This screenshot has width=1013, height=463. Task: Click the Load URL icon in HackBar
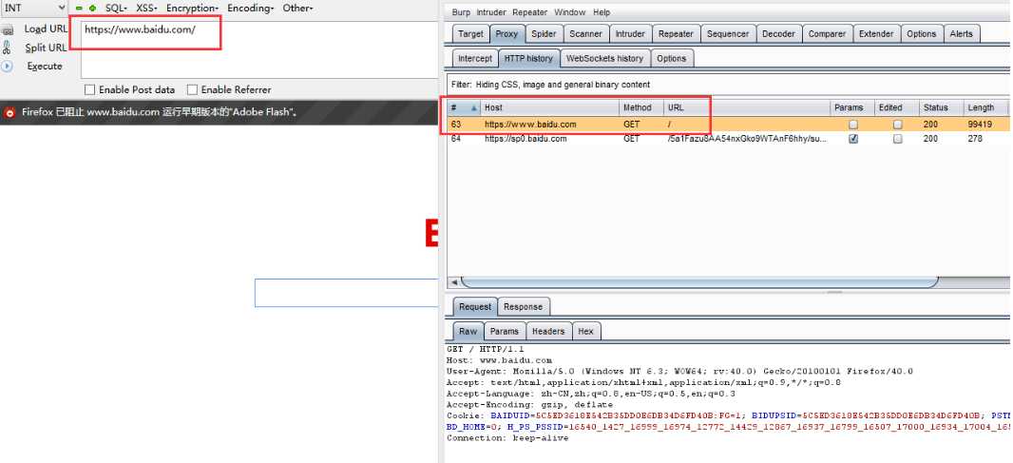point(7,29)
